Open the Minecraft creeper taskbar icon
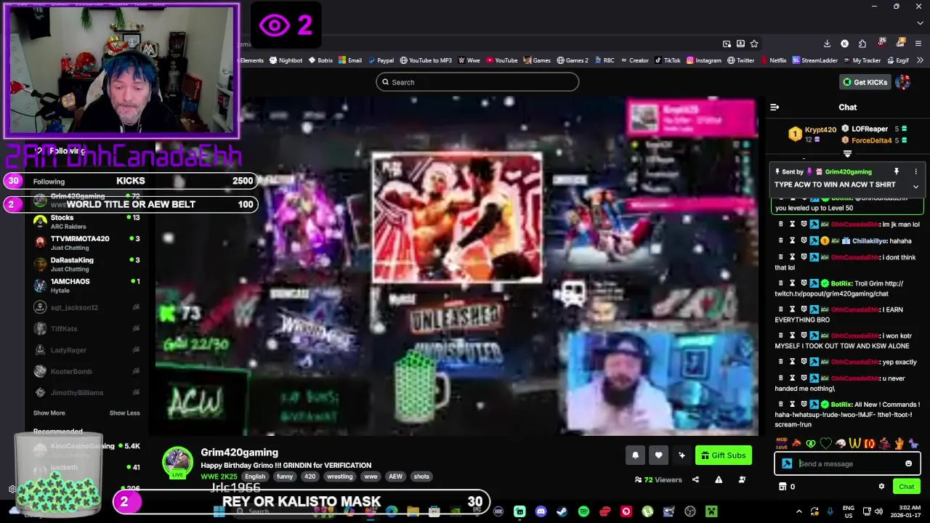This screenshot has width=930, height=523. point(711,512)
